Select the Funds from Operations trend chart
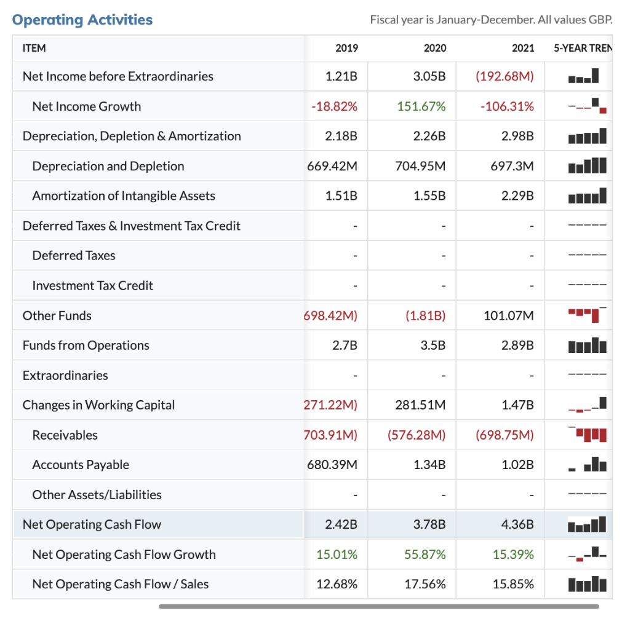 pos(587,345)
